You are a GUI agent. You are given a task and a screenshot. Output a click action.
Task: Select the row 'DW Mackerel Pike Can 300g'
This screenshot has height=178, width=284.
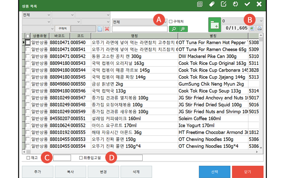point(140,56)
